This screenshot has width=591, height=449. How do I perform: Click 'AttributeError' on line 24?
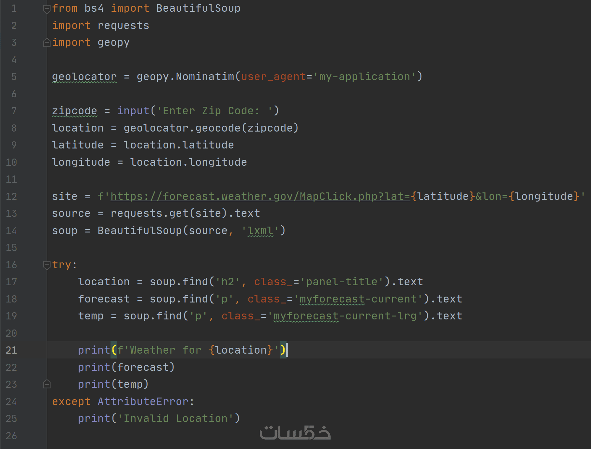point(143,401)
